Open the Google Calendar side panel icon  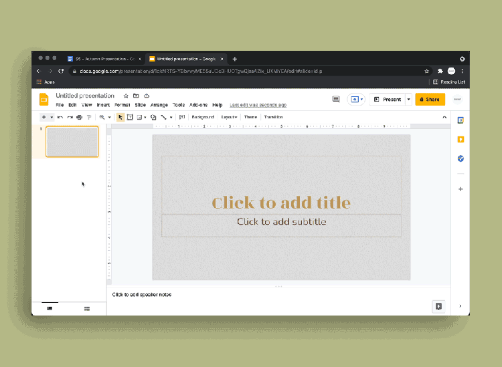click(461, 120)
